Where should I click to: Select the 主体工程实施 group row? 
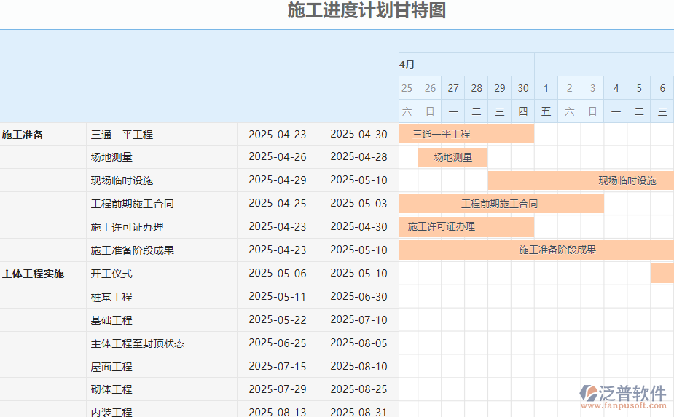tap(34, 274)
